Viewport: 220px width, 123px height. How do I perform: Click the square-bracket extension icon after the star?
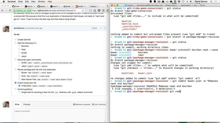[x=90, y=11]
